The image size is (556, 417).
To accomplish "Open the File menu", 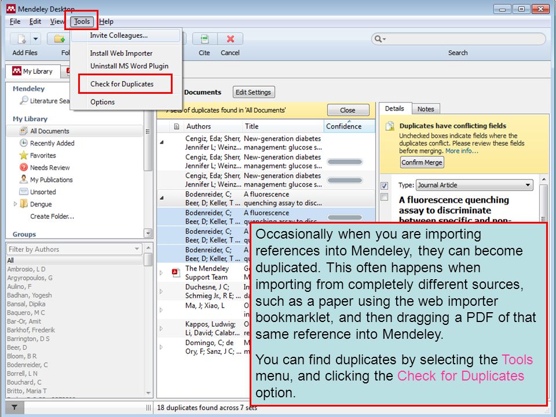I will 15,21.
